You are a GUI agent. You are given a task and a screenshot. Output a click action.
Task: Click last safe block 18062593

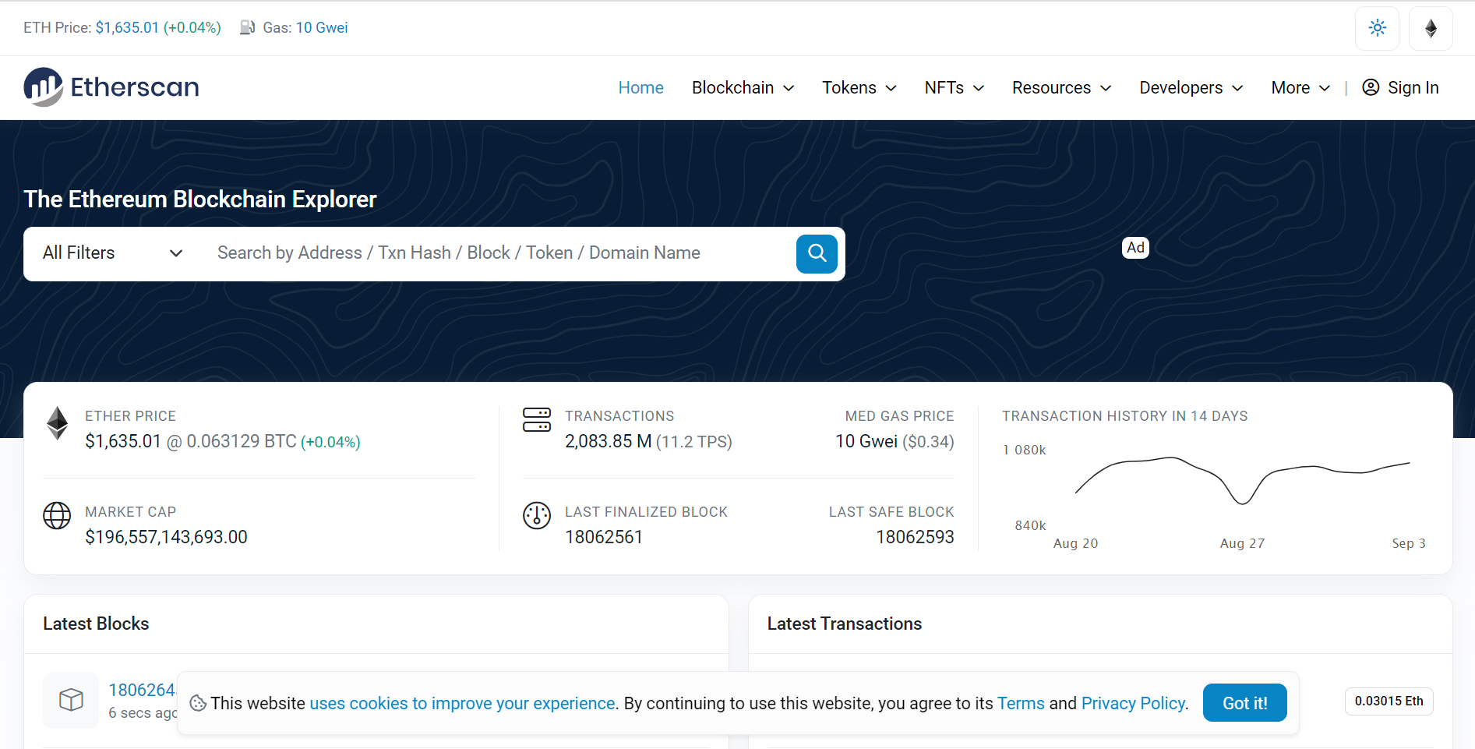coord(915,537)
